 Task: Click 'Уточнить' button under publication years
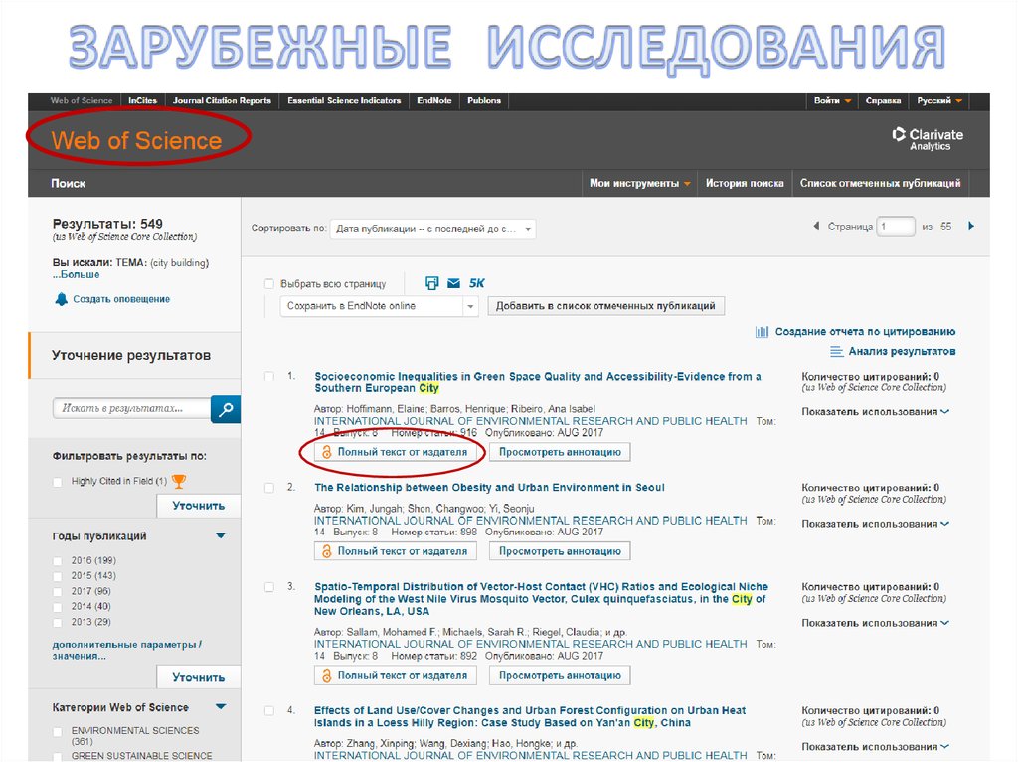(199, 677)
